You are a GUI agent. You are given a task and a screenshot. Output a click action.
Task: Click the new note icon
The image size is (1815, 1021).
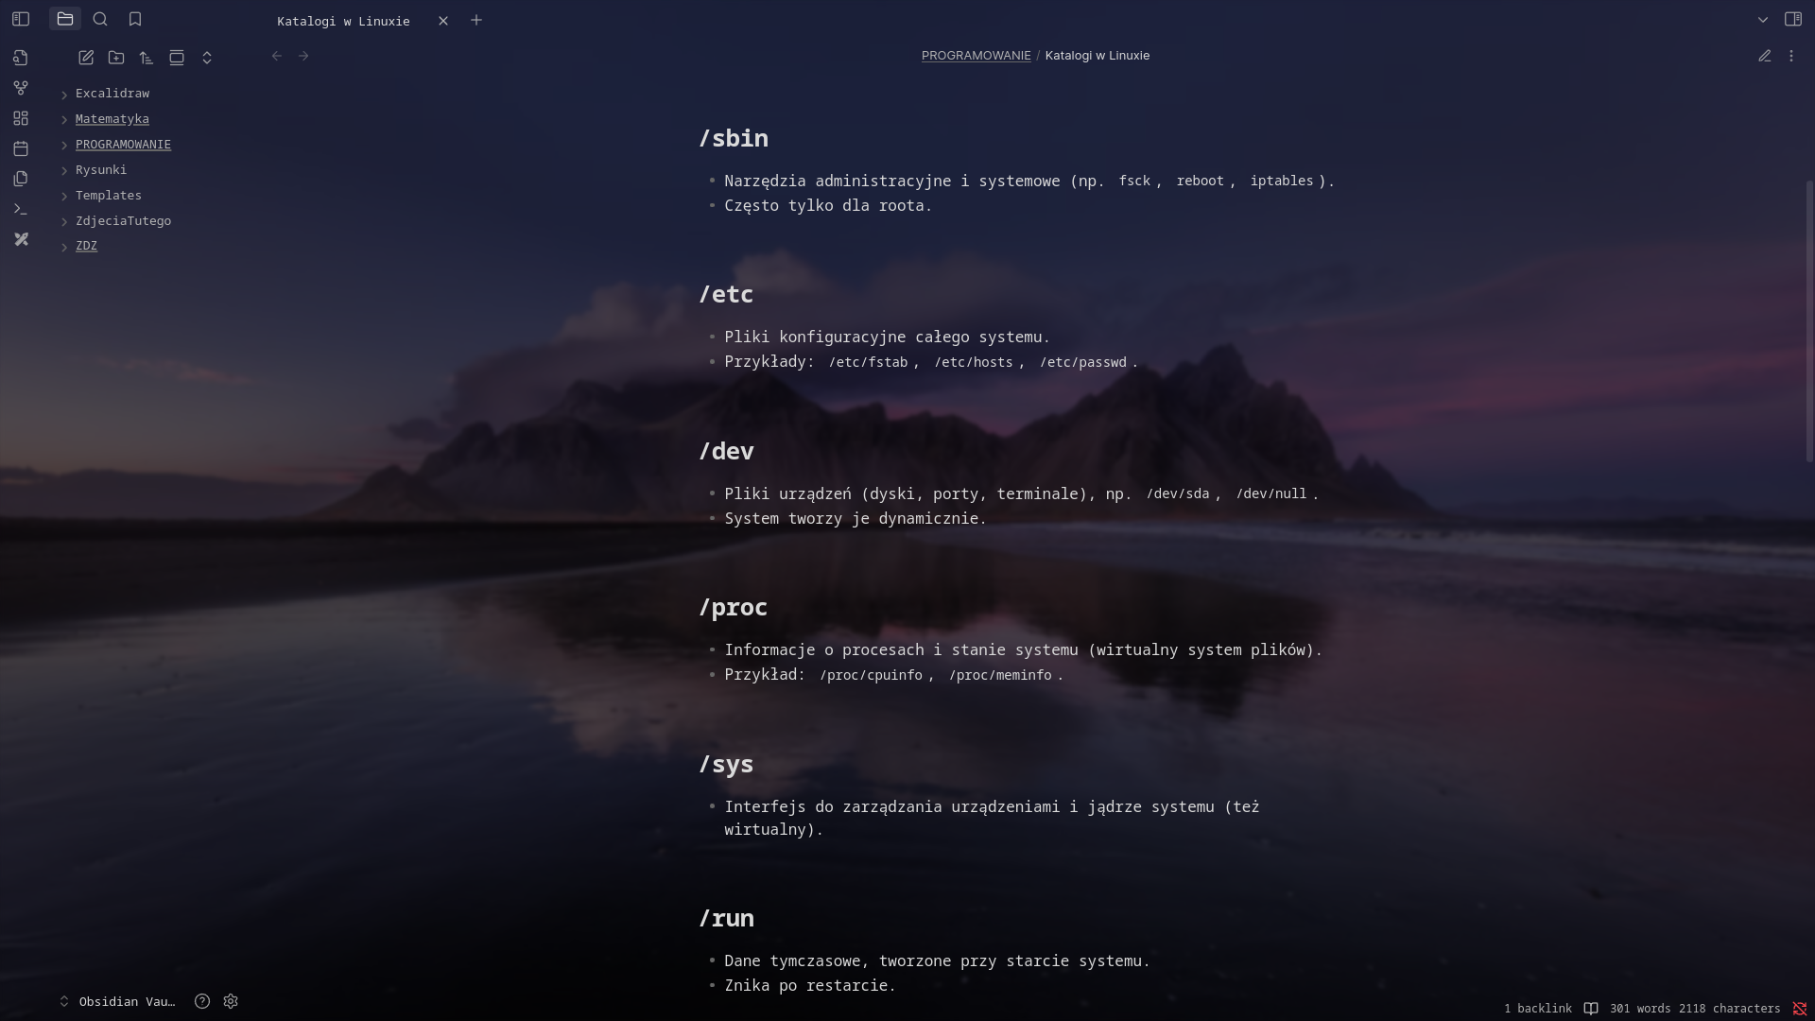pos(86,58)
